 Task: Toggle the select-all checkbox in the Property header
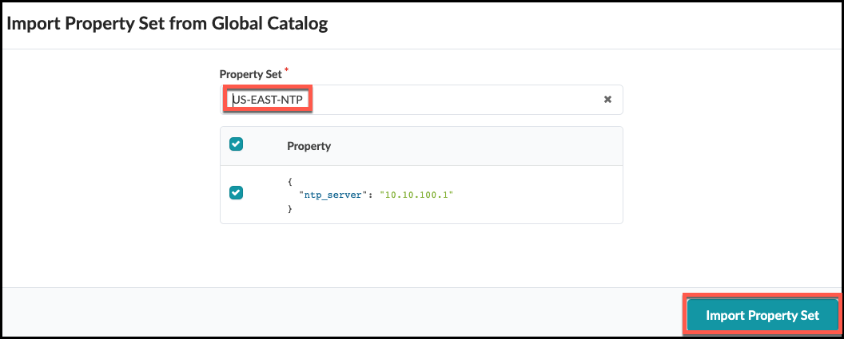point(236,144)
